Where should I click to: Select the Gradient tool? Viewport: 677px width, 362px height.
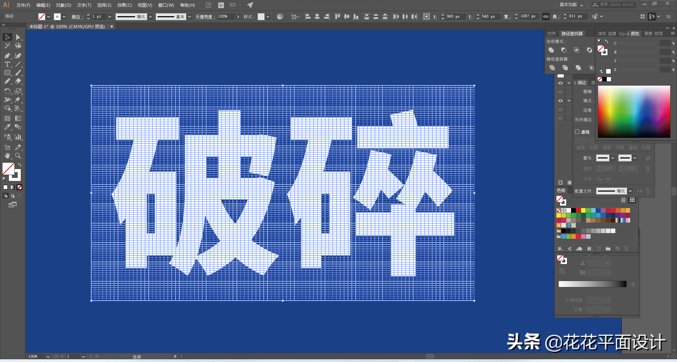pos(18,118)
